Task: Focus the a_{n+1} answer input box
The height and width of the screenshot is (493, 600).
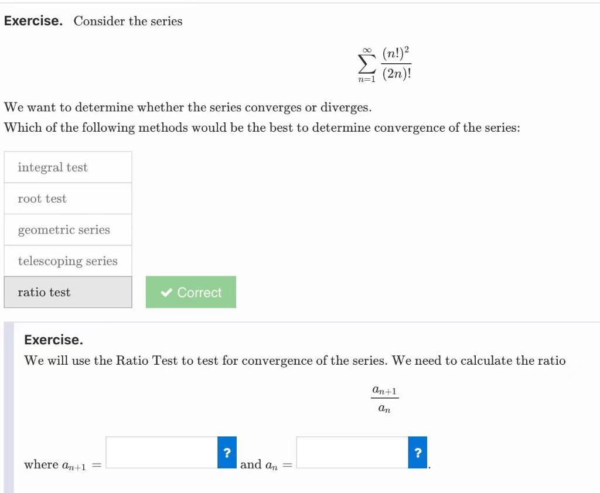Action: coord(162,452)
